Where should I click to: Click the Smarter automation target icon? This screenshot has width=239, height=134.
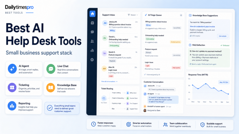click(128, 124)
